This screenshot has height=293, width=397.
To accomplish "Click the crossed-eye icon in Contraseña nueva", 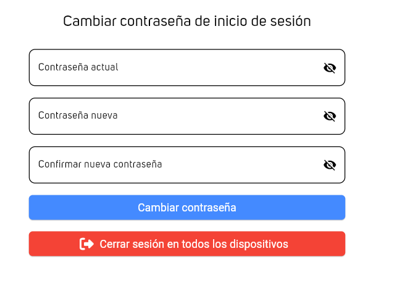I will click(x=330, y=116).
